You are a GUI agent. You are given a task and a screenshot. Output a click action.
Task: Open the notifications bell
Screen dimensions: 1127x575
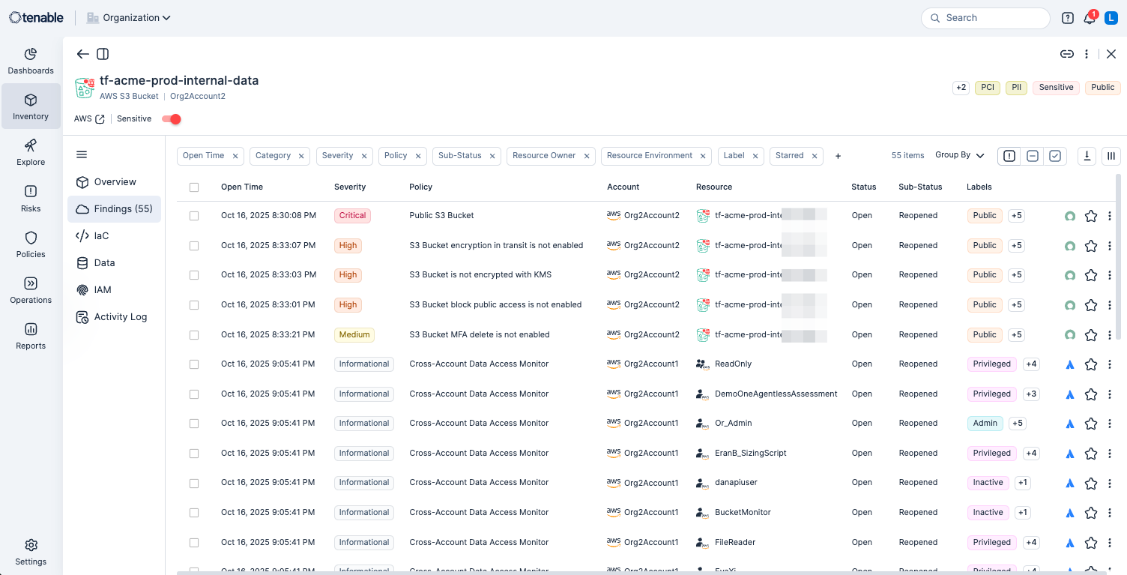[x=1090, y=18]
